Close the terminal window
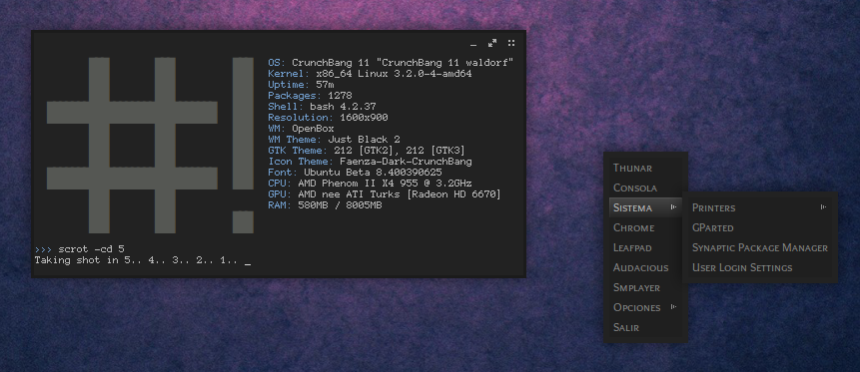Viewport: 860px width, 372px height. tap(511, 43)
